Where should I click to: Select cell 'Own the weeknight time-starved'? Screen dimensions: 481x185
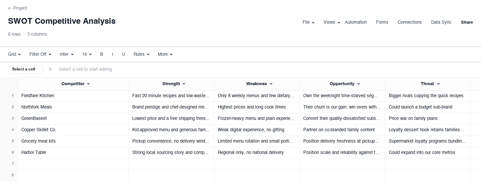[342, 96]
